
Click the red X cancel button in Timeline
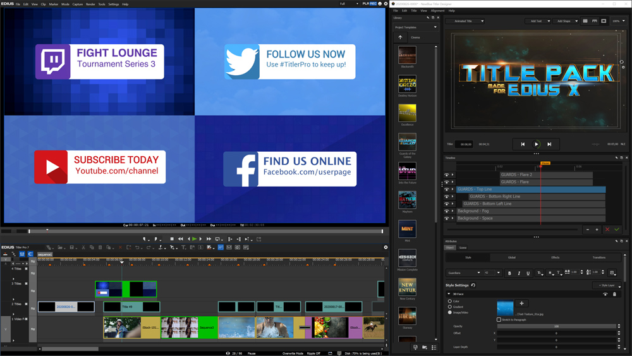(x=607, y=230)
